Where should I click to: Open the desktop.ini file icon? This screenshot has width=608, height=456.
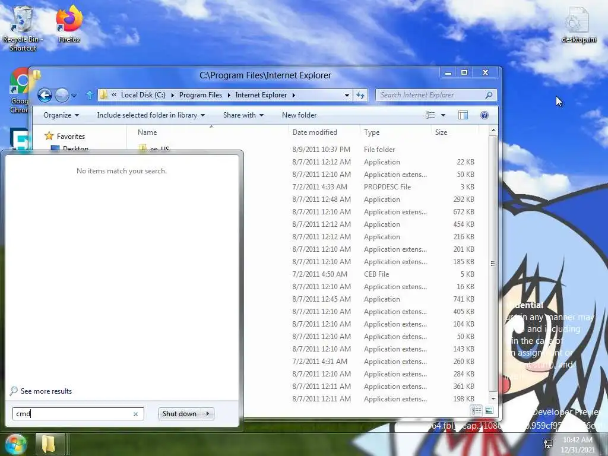tap(579, 25)
